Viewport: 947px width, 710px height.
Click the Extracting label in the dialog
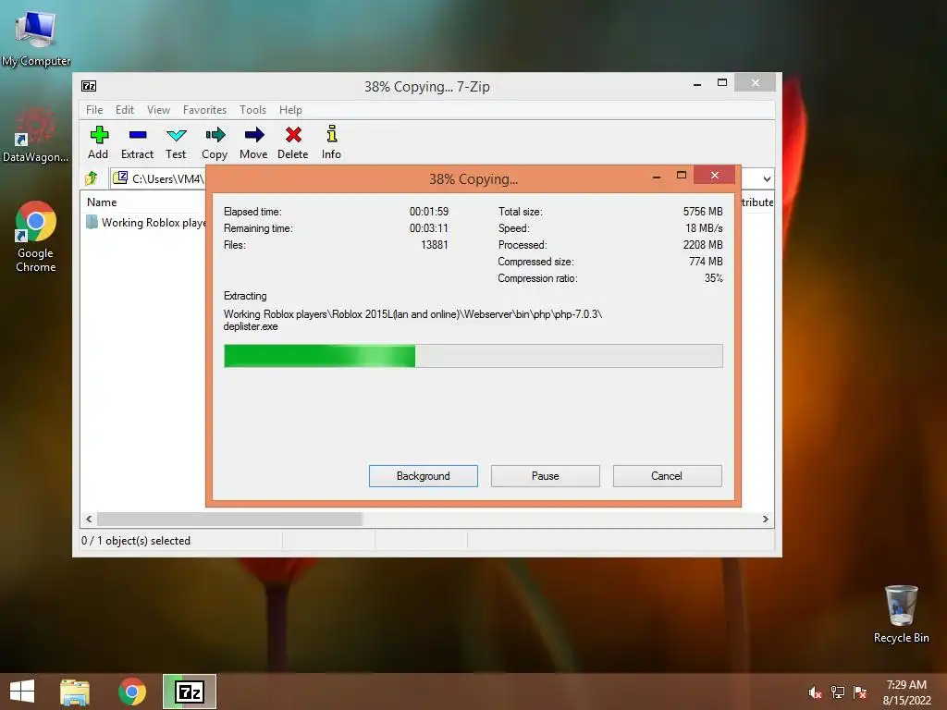click(244, 296)
